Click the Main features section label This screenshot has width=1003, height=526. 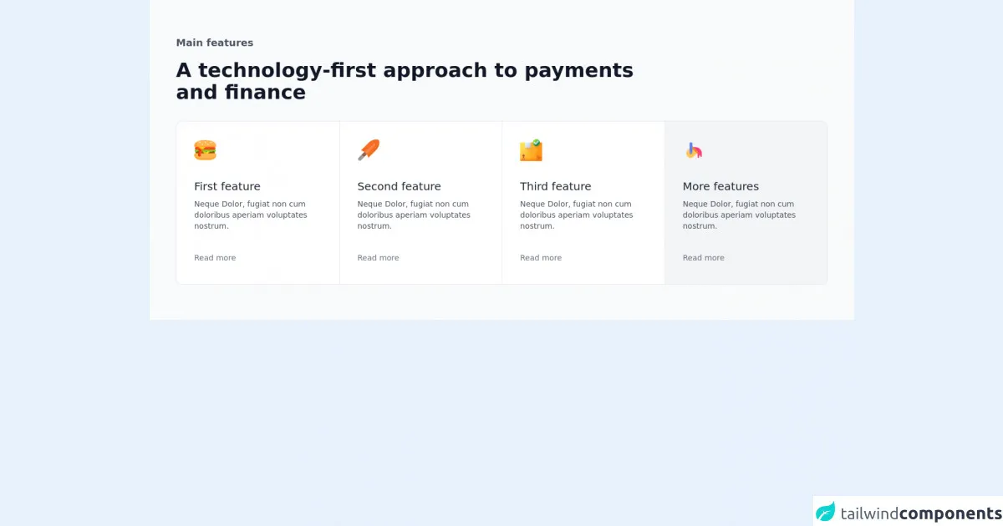(215, 43)
